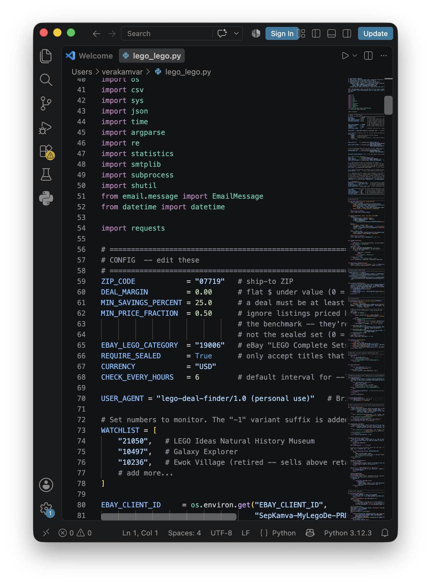Image resolution: width=431 pixels, height=586 pixels.
Task: Click line number 59 in the gutter
Action: pyautogui.click(x=81, y=281)
